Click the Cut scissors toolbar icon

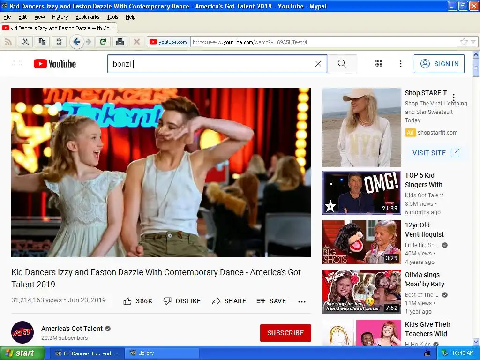[25, 42]
